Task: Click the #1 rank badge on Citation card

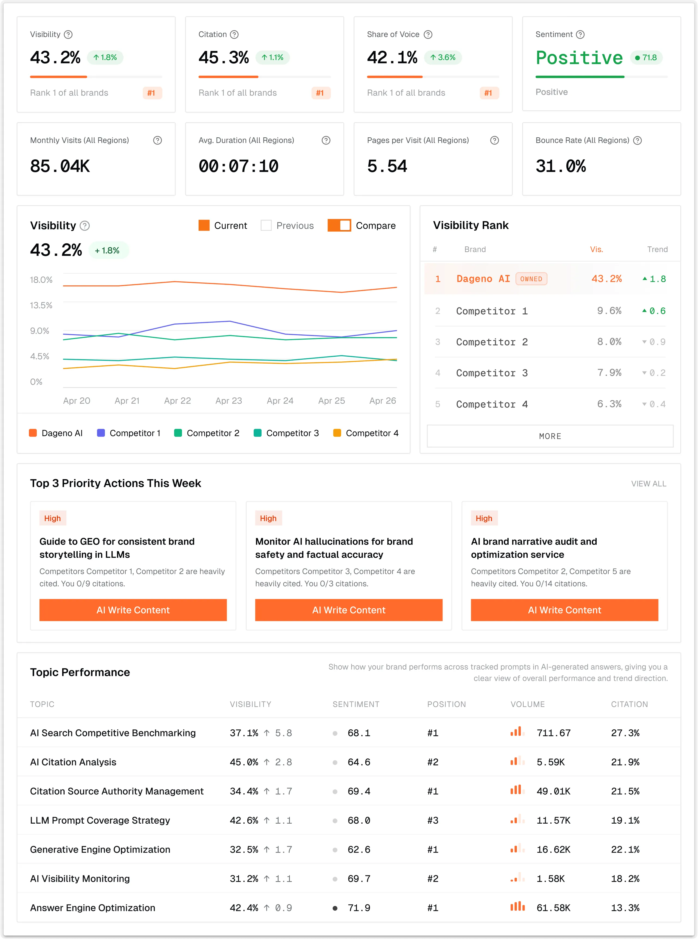Action: point(321,93)
